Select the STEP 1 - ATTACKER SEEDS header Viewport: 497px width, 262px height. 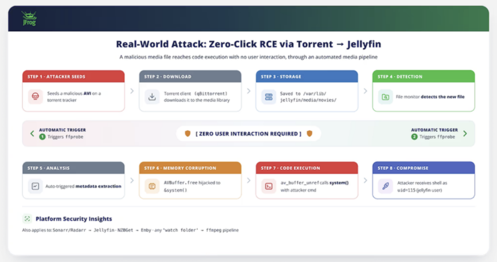[x=74, y=76]
